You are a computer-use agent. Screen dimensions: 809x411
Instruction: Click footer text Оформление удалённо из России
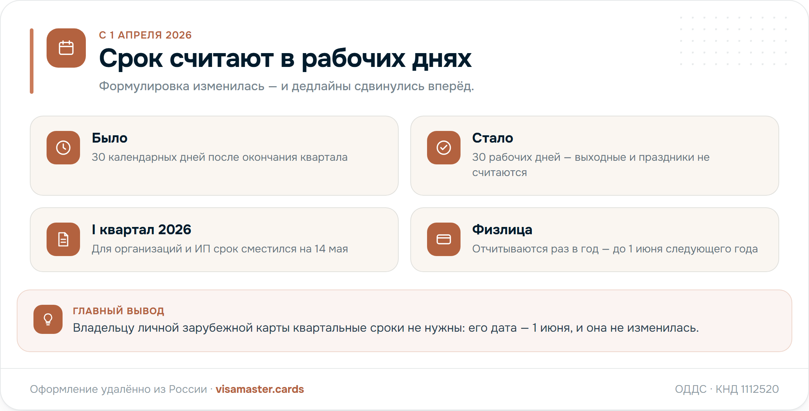pos(118,389)
